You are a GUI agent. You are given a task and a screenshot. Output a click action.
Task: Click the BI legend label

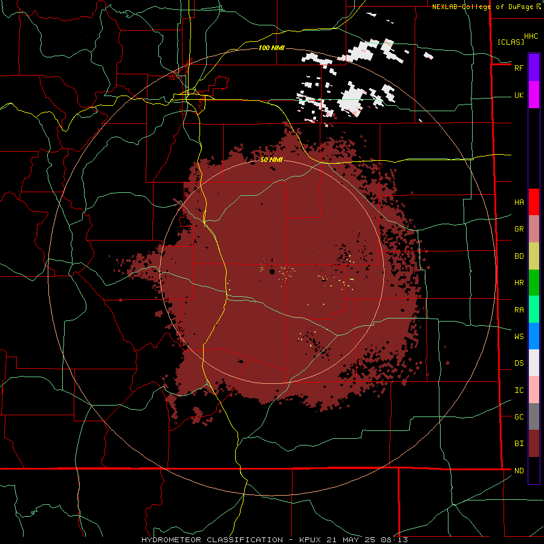(x=519, y=444)
